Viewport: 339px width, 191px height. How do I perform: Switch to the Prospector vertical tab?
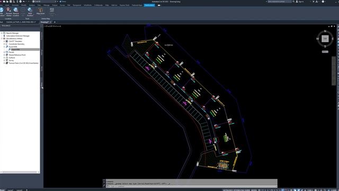[x=42, y=36]
